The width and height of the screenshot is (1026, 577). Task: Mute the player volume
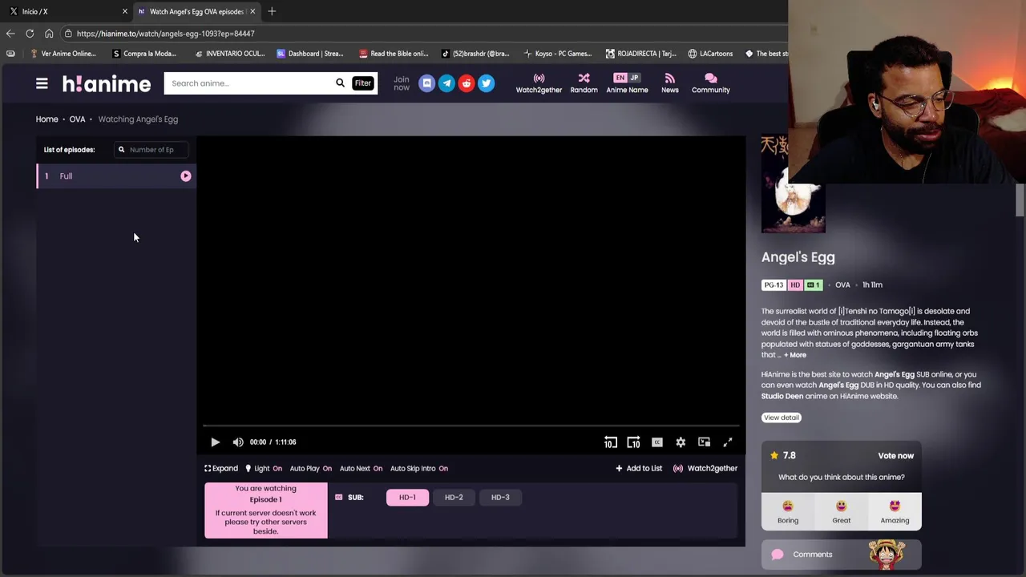coord(238,442)
